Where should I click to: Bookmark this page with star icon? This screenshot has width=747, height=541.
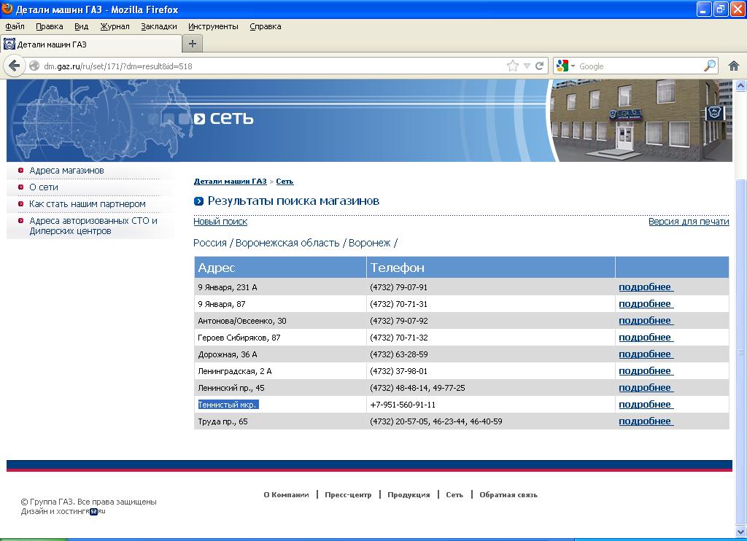coord(513,66)
